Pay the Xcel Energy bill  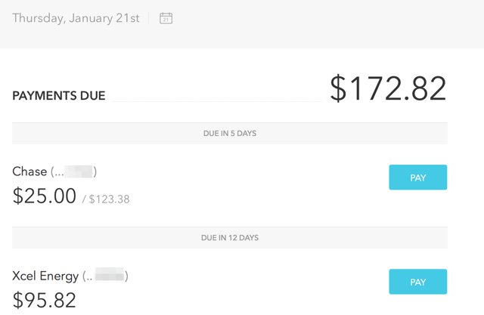417,282
